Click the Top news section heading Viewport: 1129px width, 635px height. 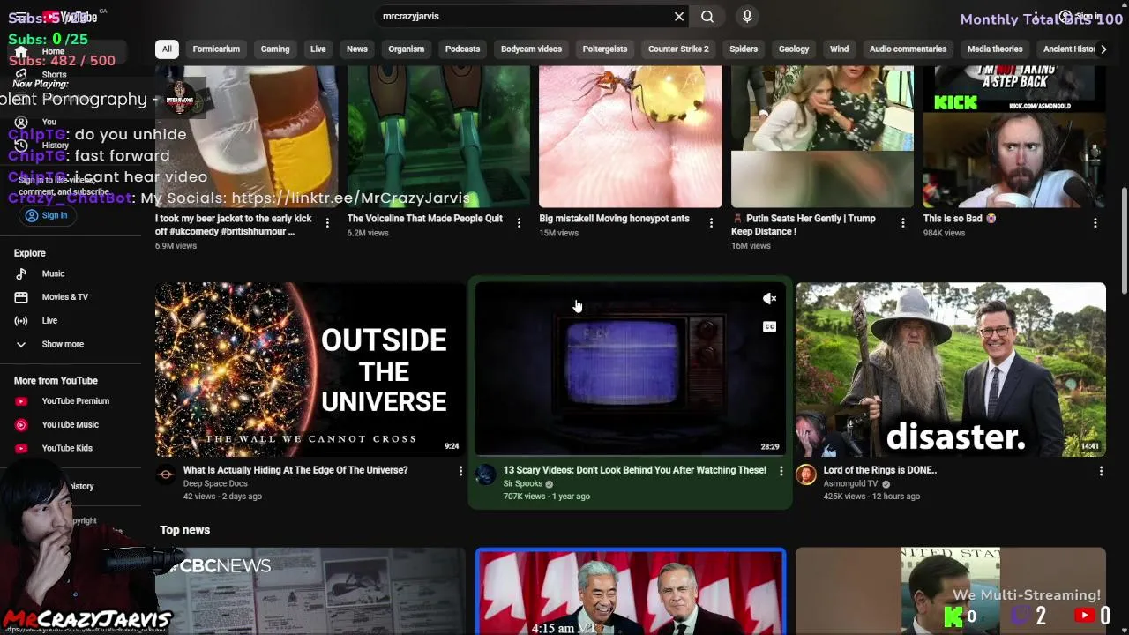point(184,530)
